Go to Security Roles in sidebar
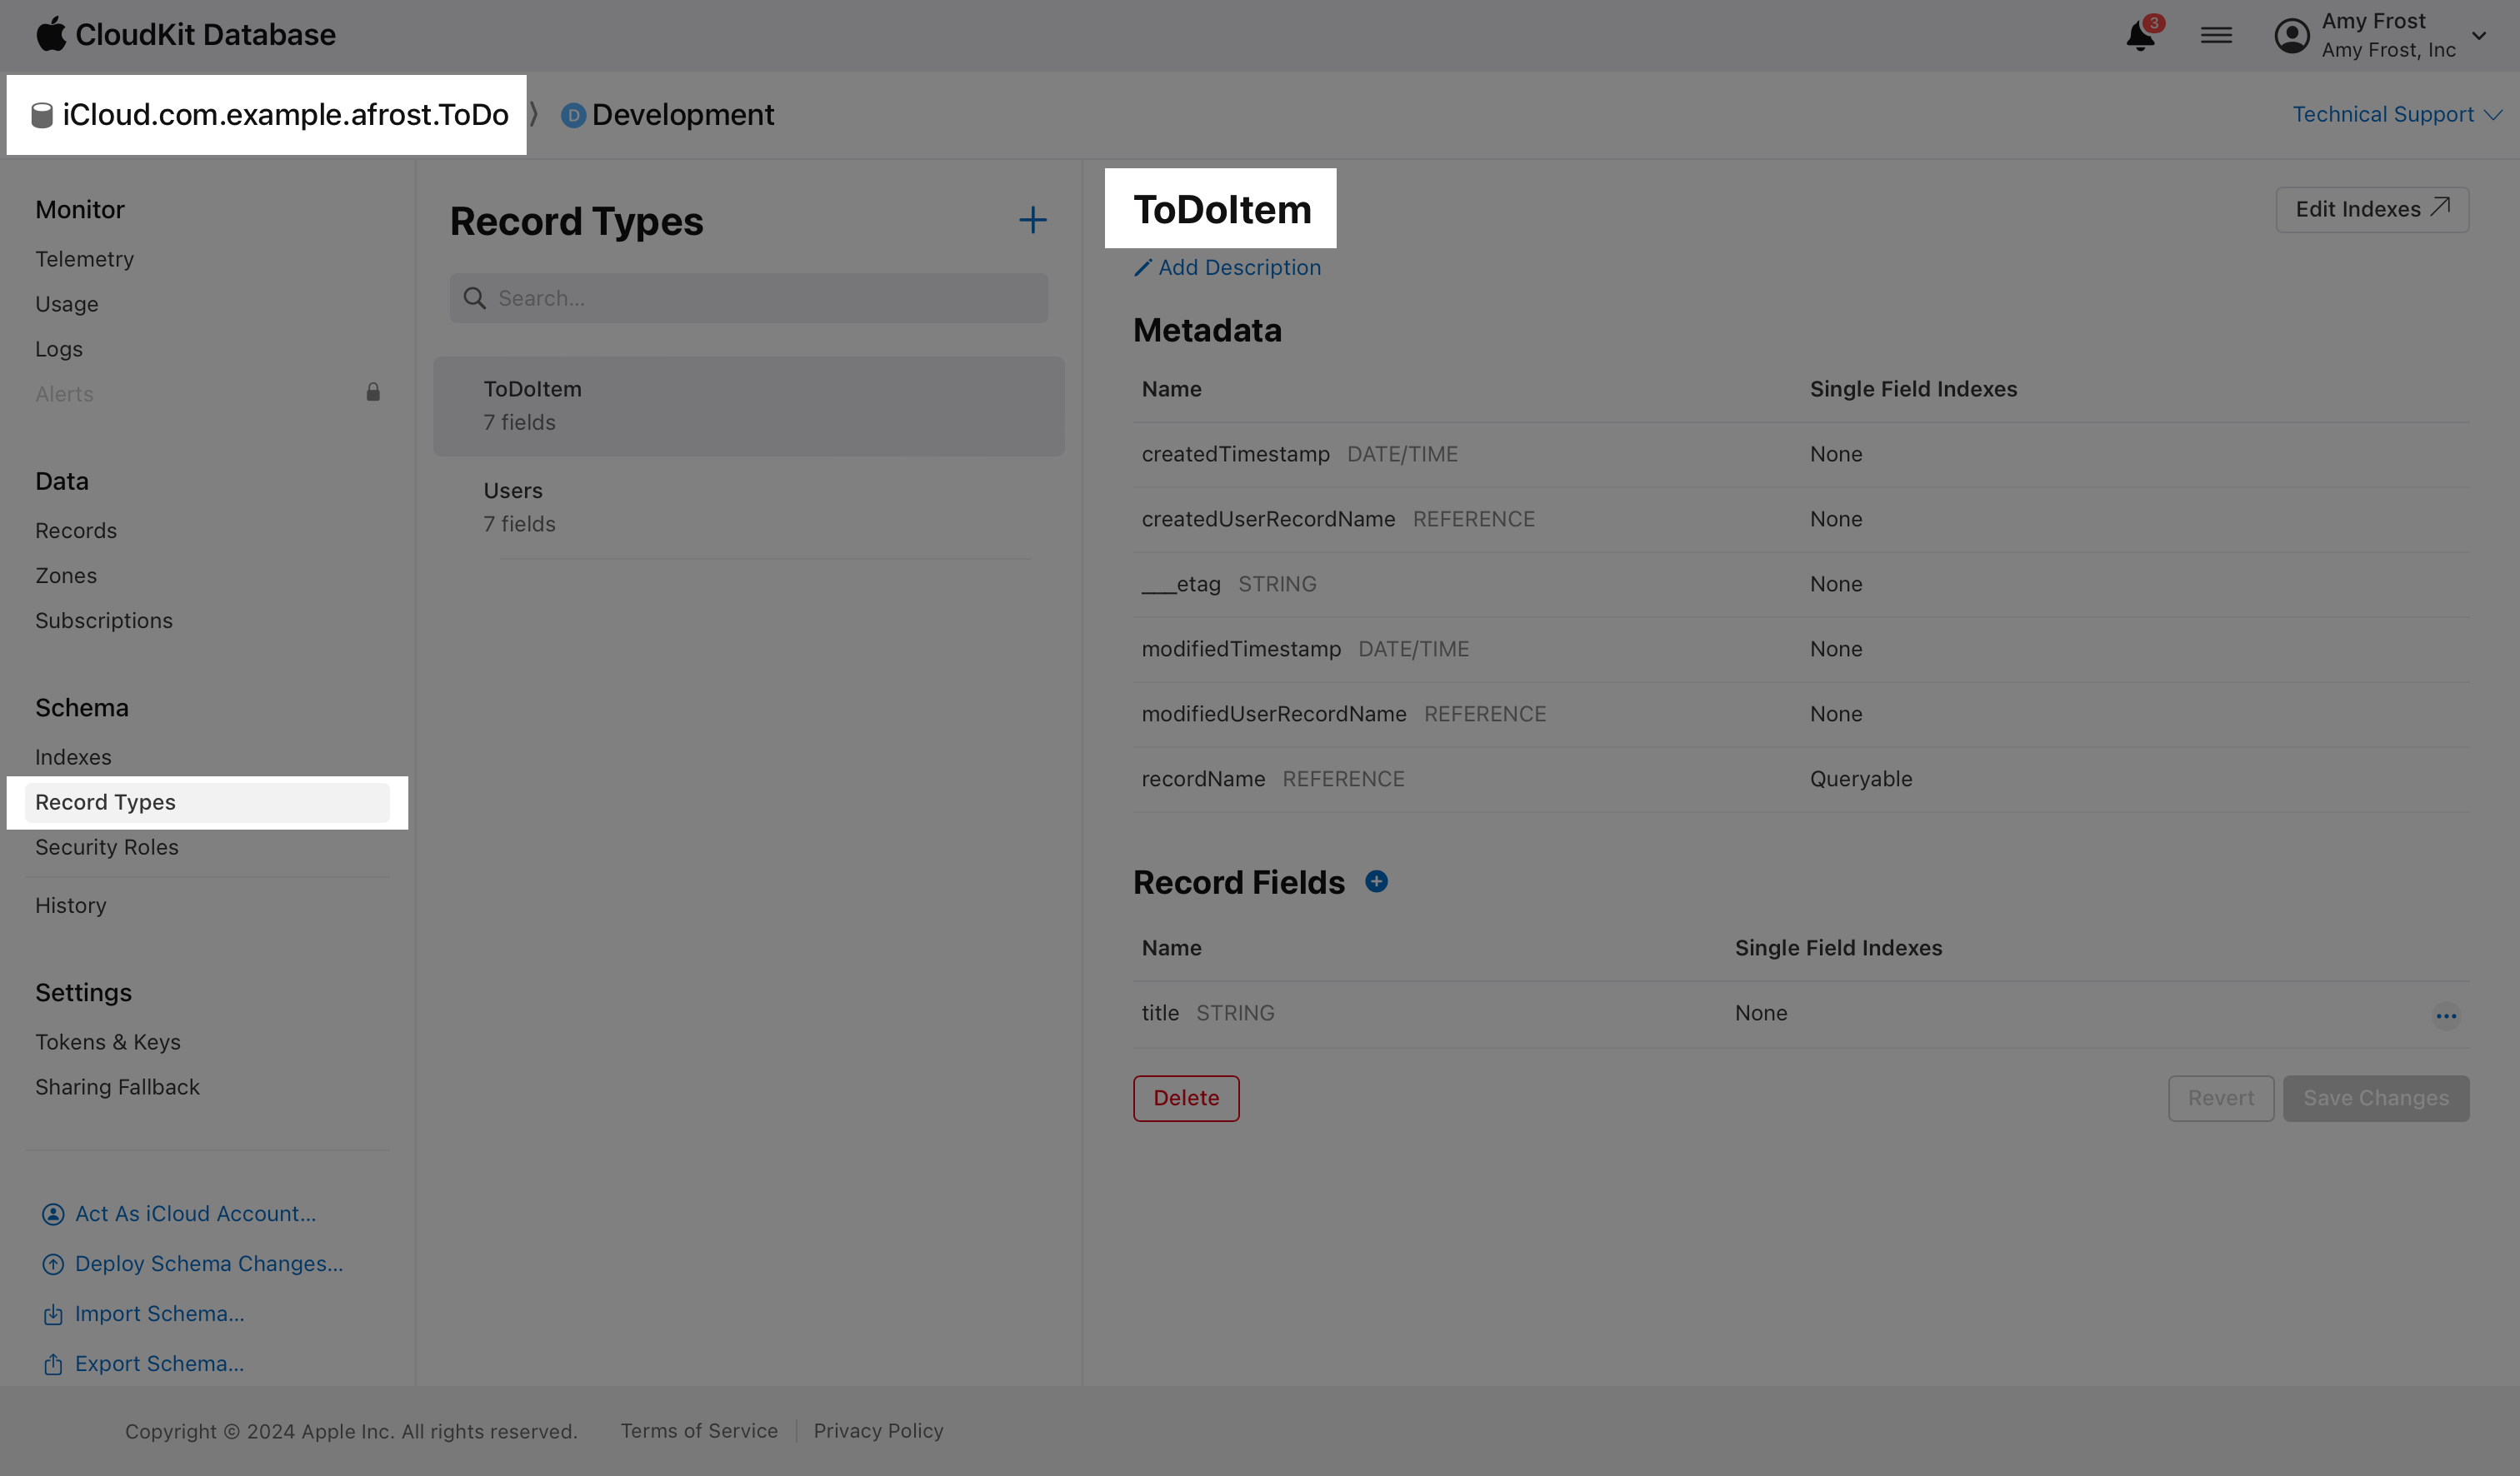Viewport: 2520px width, 1476px height. click(x=107, y=846)
